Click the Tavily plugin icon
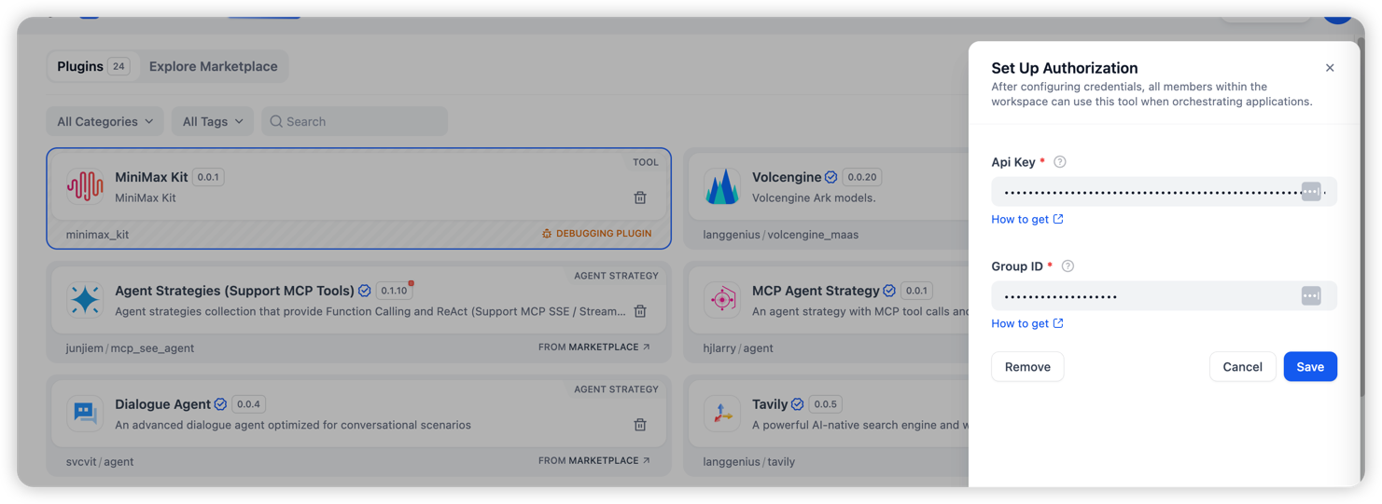This screenshot has height=504, width=1382. (721, 414)
